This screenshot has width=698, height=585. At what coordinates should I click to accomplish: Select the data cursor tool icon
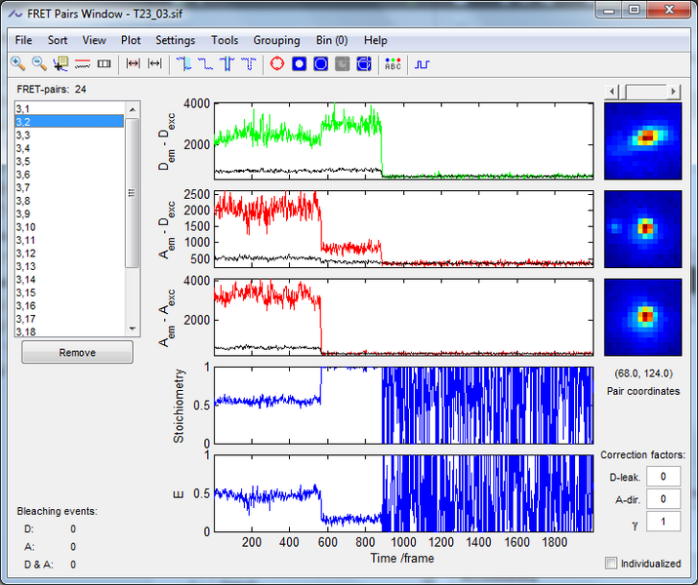click(61, 63)
